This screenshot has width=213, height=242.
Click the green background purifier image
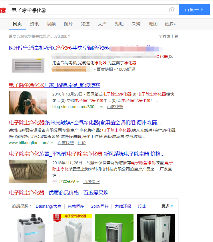[114, 228]
